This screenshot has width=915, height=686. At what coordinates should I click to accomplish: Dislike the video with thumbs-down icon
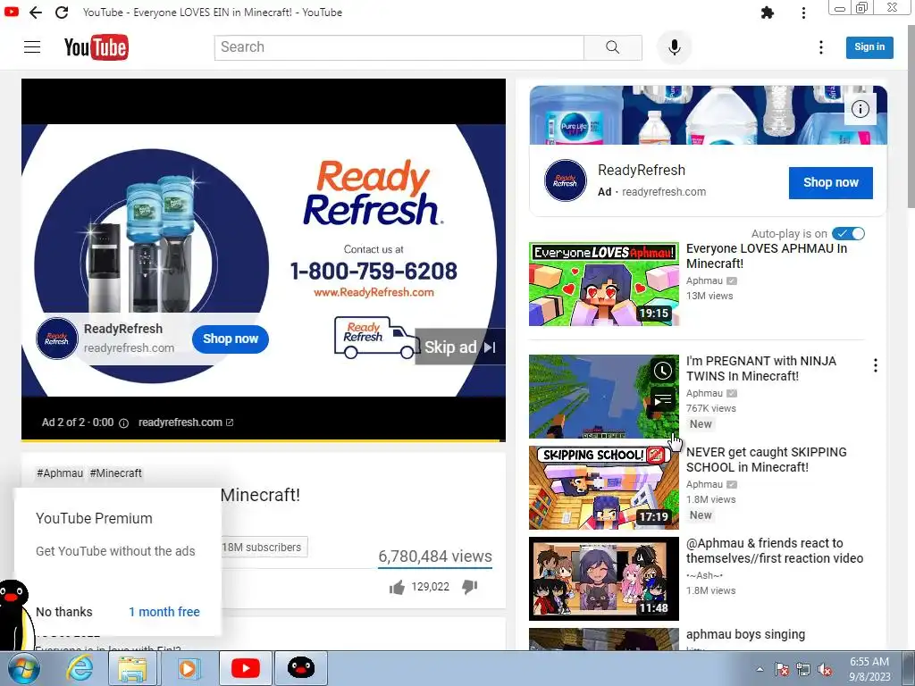tap(470, 587)
